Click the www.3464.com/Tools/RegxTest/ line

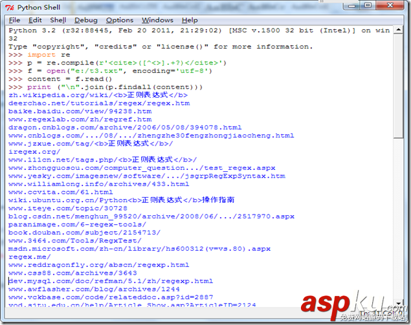(74, 241)
